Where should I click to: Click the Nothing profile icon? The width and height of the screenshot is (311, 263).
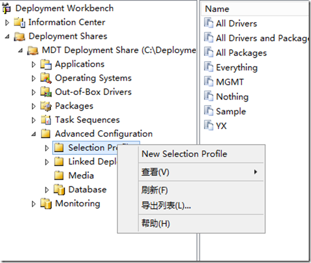[x=208, y=96]
